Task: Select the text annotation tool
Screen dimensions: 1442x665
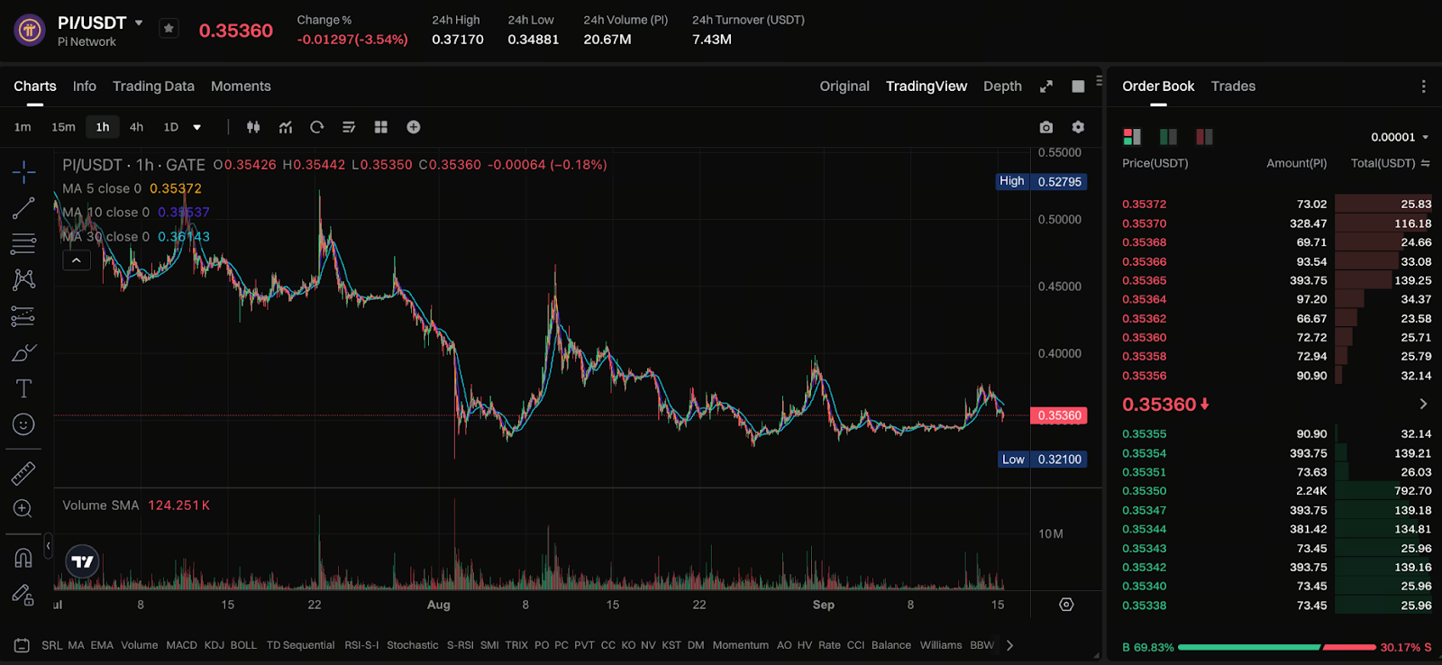Action: coord(23,388)
